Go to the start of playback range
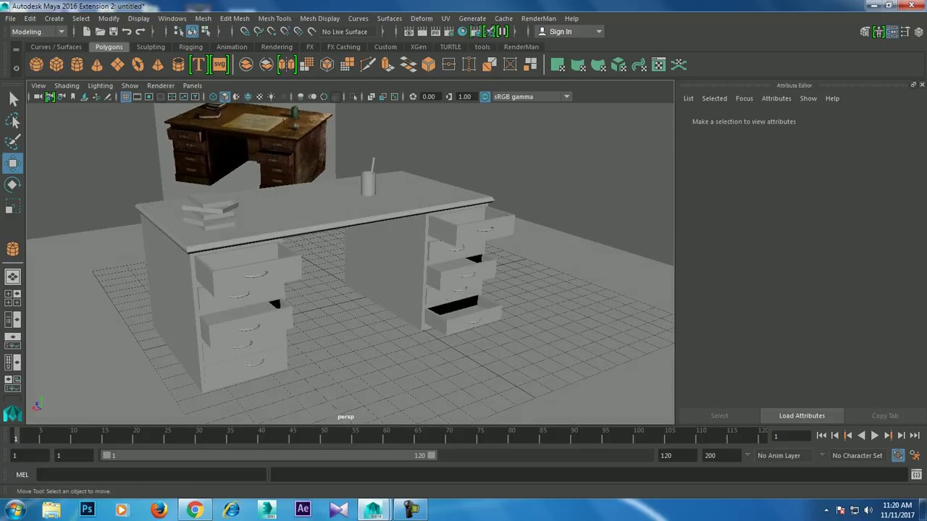 pos(821,436)
